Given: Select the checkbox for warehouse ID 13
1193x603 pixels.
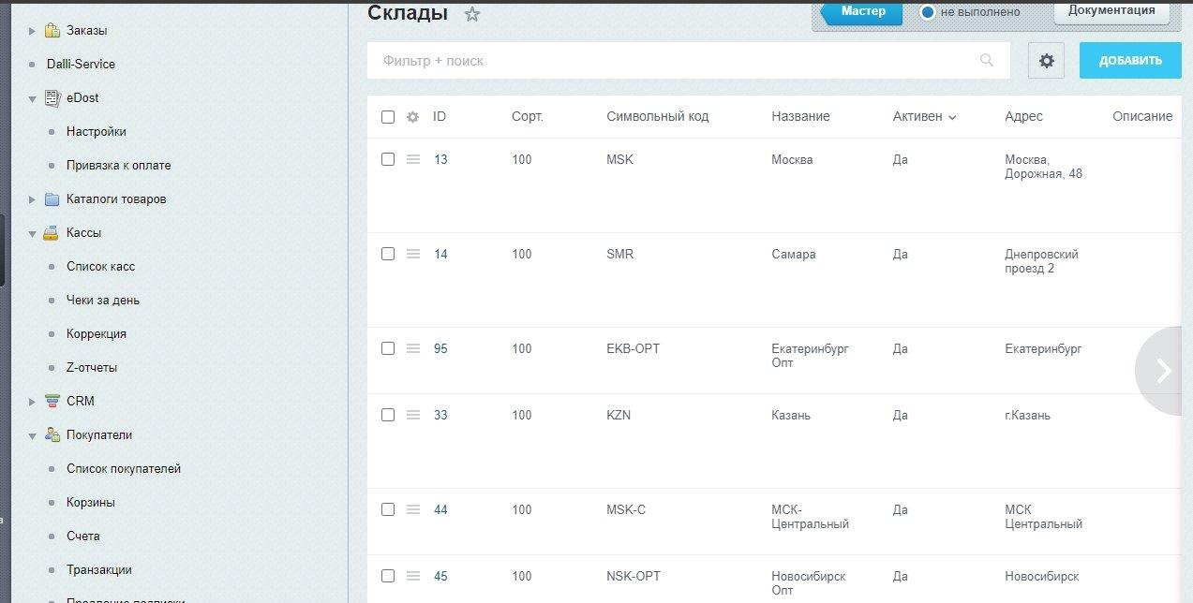Looking at the screenshot, I should tap(388, 160).
